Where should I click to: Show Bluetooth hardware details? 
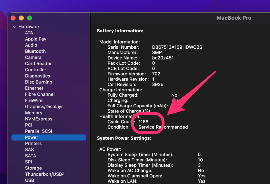point(35,51)
